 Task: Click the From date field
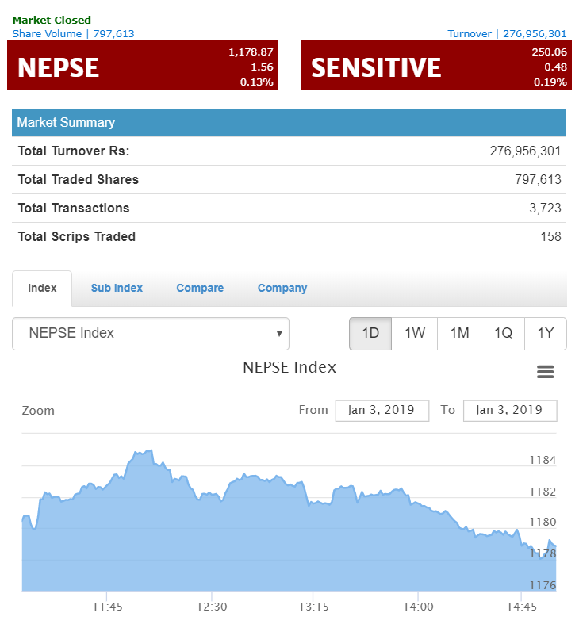click(x=382, y=410)
